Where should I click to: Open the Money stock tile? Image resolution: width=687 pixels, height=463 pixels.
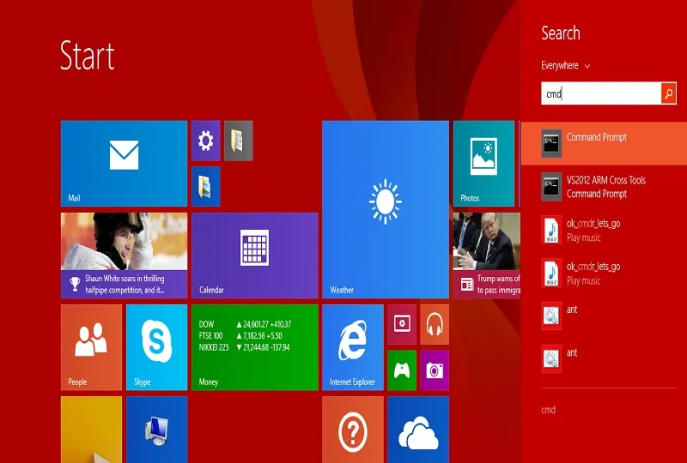pyautogui.click(x=254, y=347)
